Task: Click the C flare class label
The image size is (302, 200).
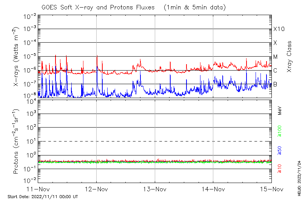Action: 275,71
